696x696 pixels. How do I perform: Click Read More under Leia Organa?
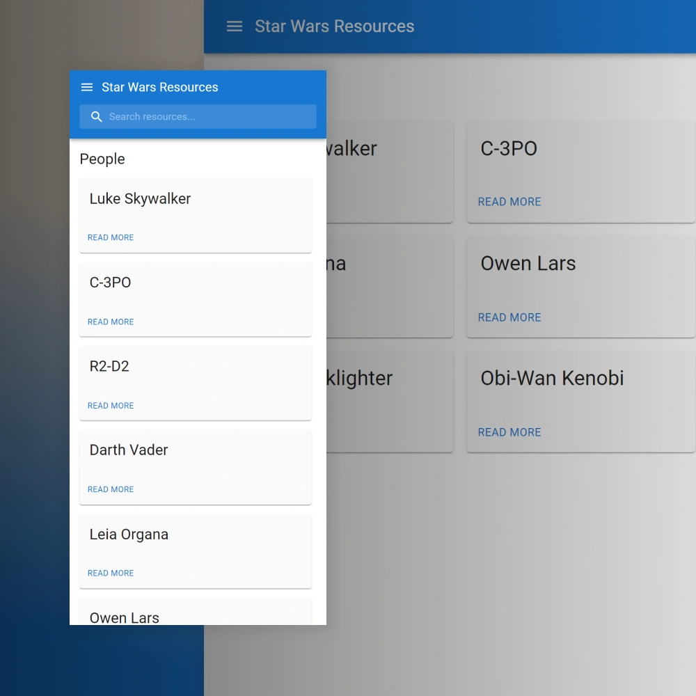[x=111, y=573]
